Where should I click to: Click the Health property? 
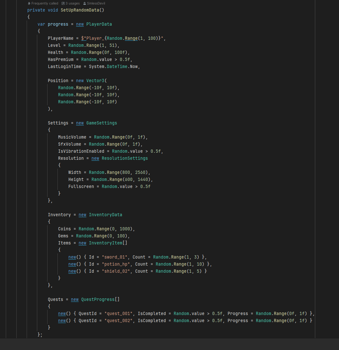point(56,53)
